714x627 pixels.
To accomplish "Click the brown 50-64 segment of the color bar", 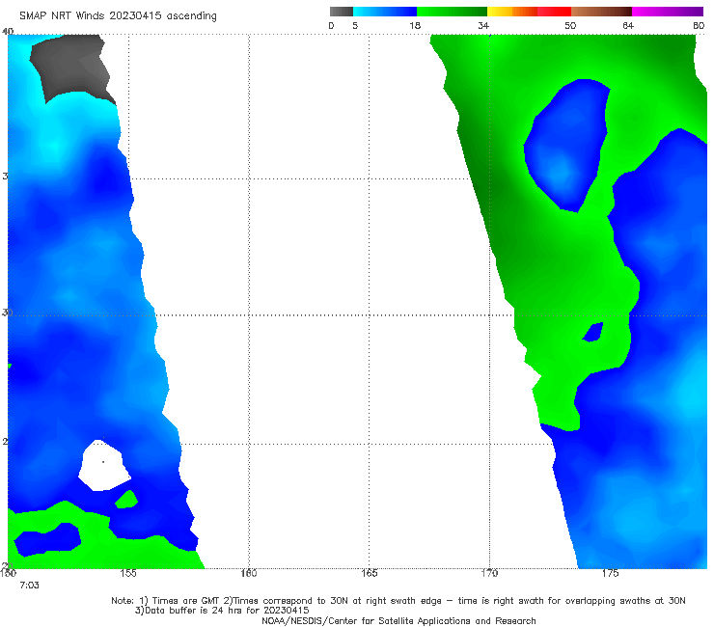I will (x=601, y=12).
